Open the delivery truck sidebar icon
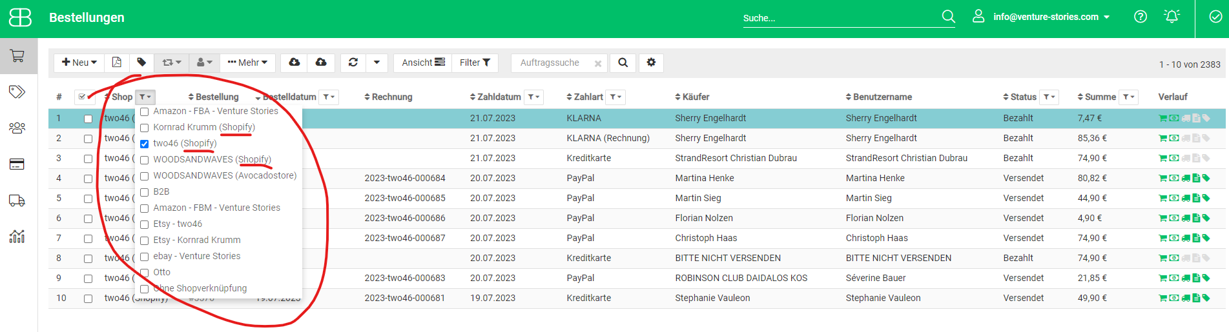The image size is (1229, 332). click(17, 200)
